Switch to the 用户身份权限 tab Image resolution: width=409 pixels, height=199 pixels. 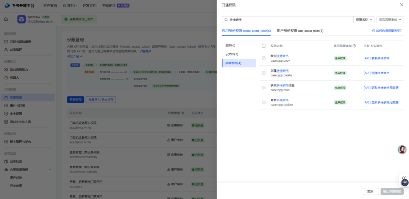(x=300, y=31)
